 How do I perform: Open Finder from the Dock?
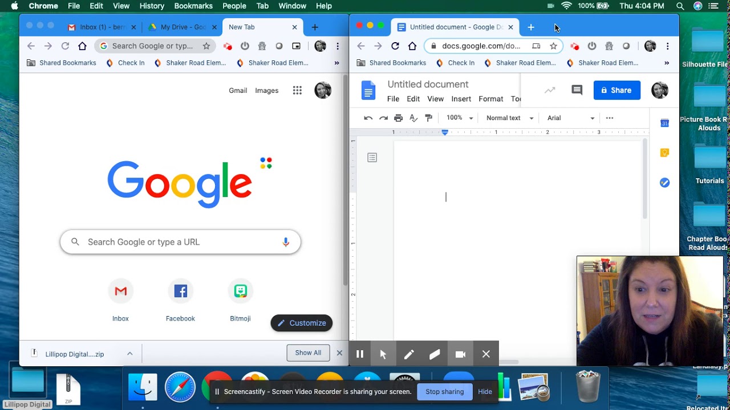[x=143, y=387]
